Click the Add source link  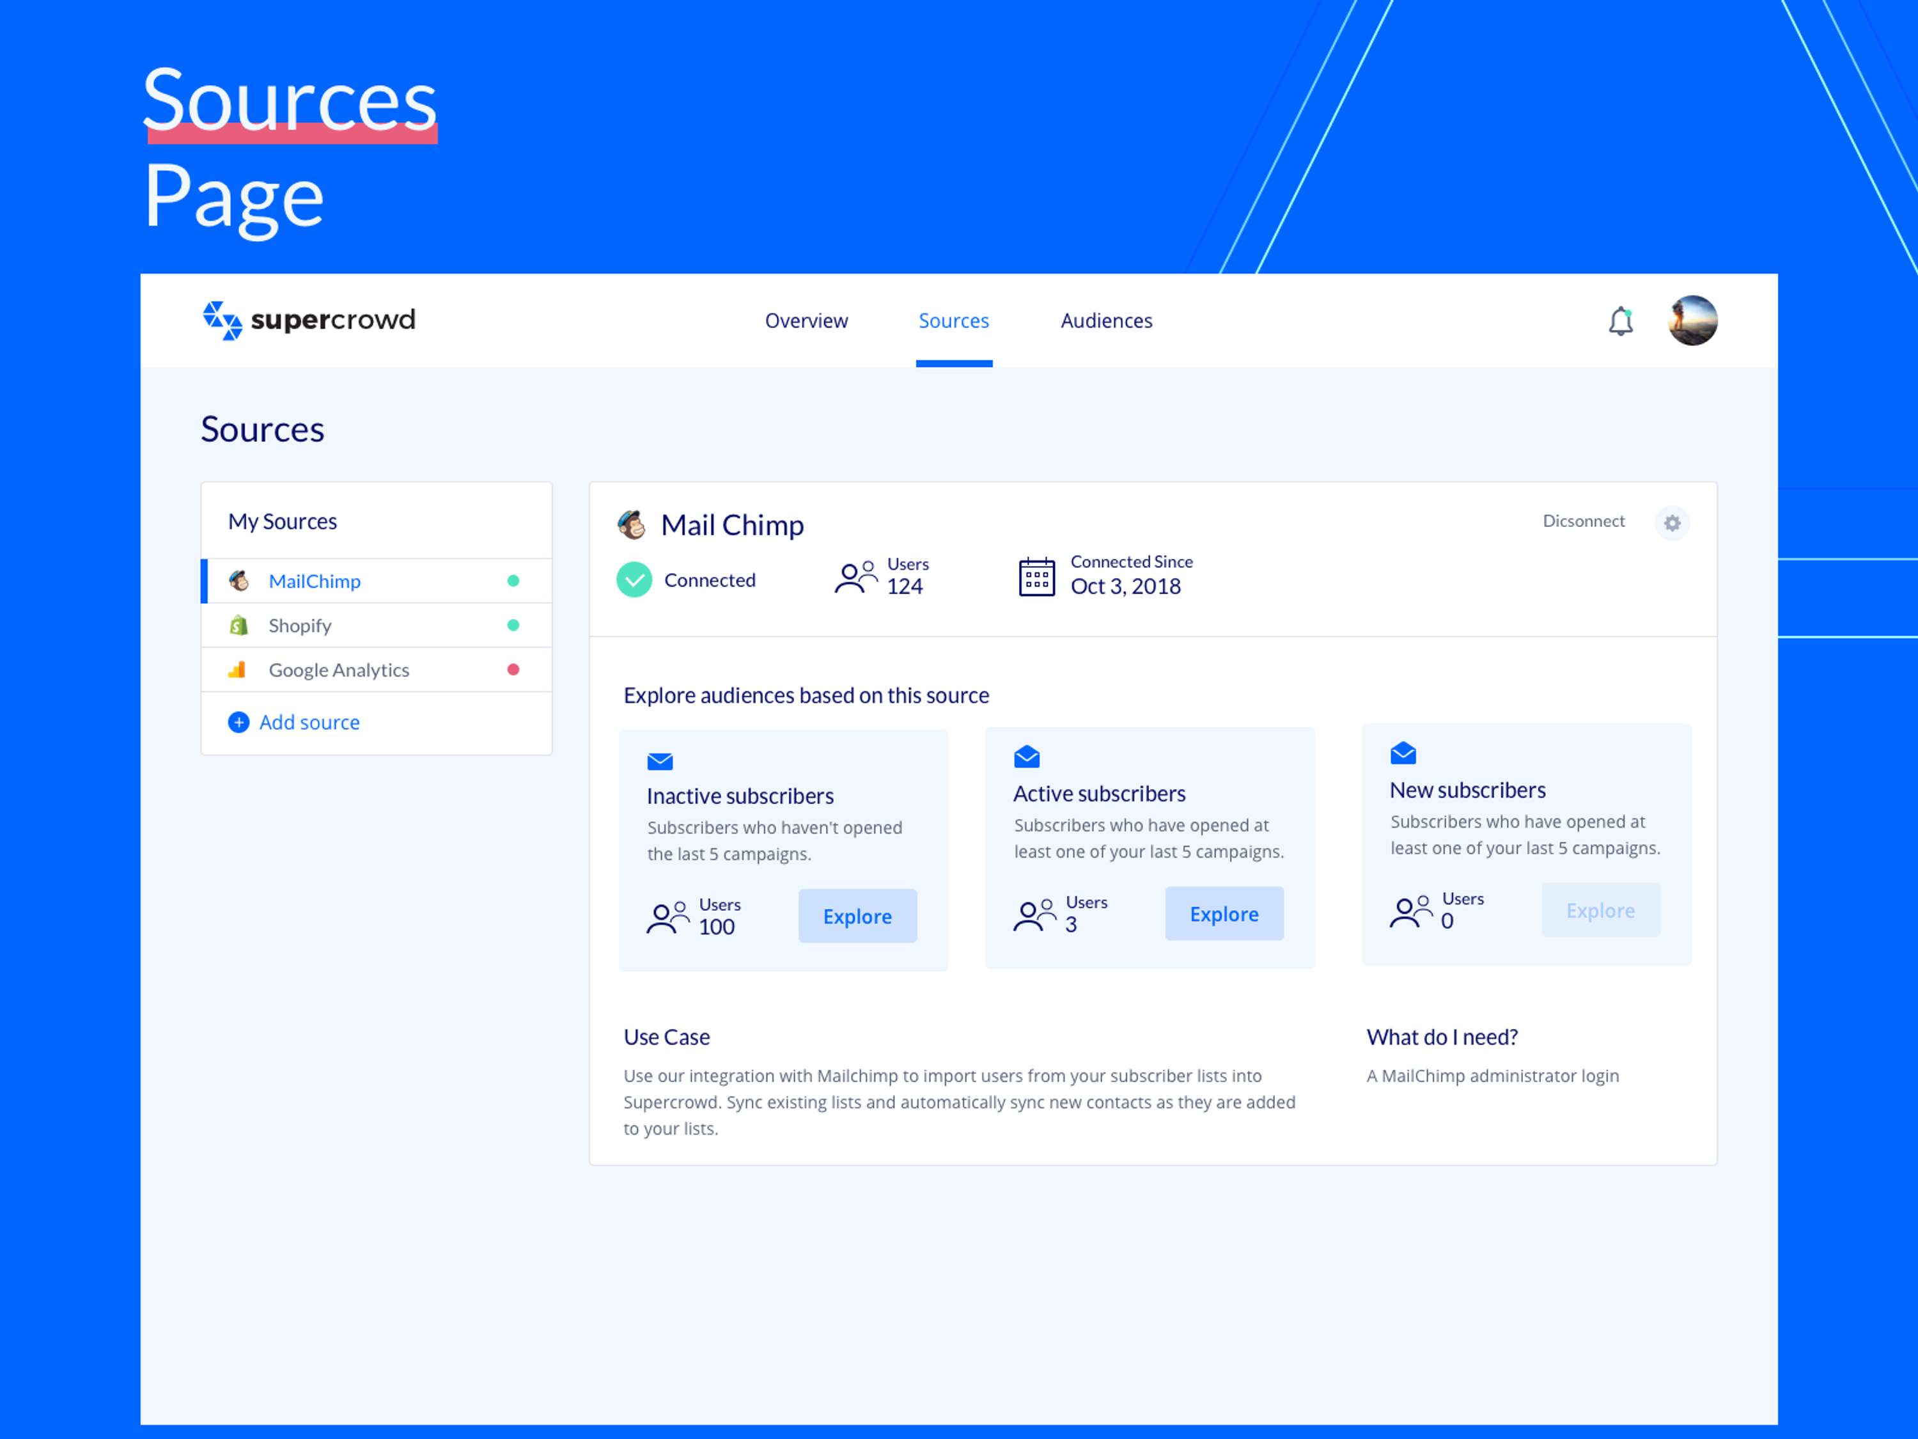coord(309,723)
